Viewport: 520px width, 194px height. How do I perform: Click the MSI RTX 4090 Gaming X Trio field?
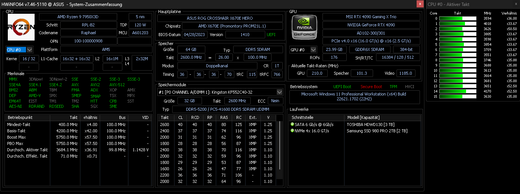[x=371, y=17]
